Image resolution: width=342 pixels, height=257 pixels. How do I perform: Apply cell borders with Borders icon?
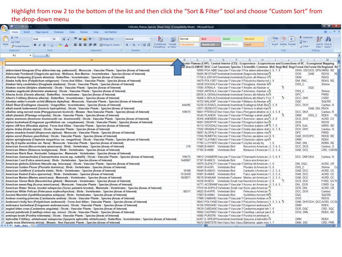(x=52, y=45)
